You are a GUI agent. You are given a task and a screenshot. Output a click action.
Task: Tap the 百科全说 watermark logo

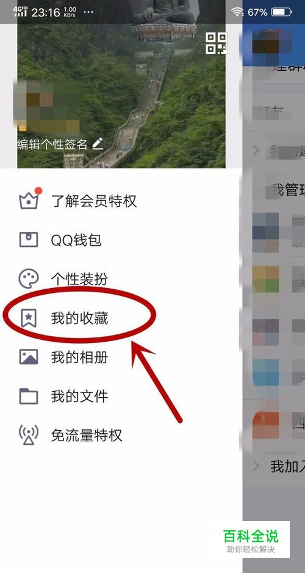[x=251, y=539]
